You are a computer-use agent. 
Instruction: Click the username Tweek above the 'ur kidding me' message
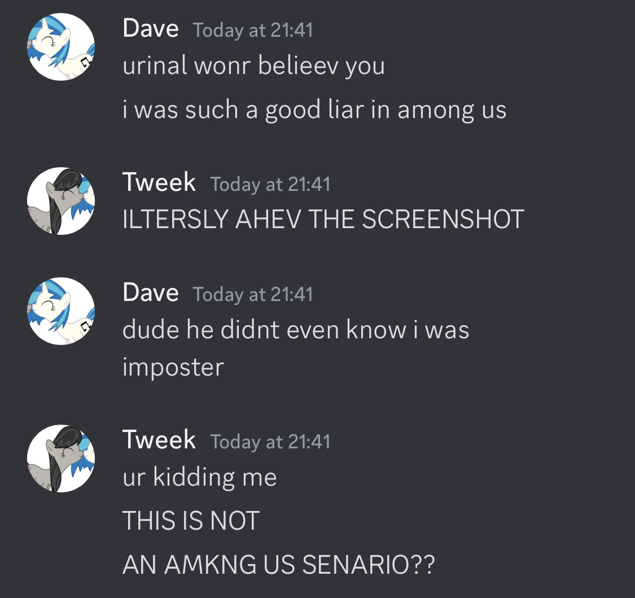coord(159,440)
